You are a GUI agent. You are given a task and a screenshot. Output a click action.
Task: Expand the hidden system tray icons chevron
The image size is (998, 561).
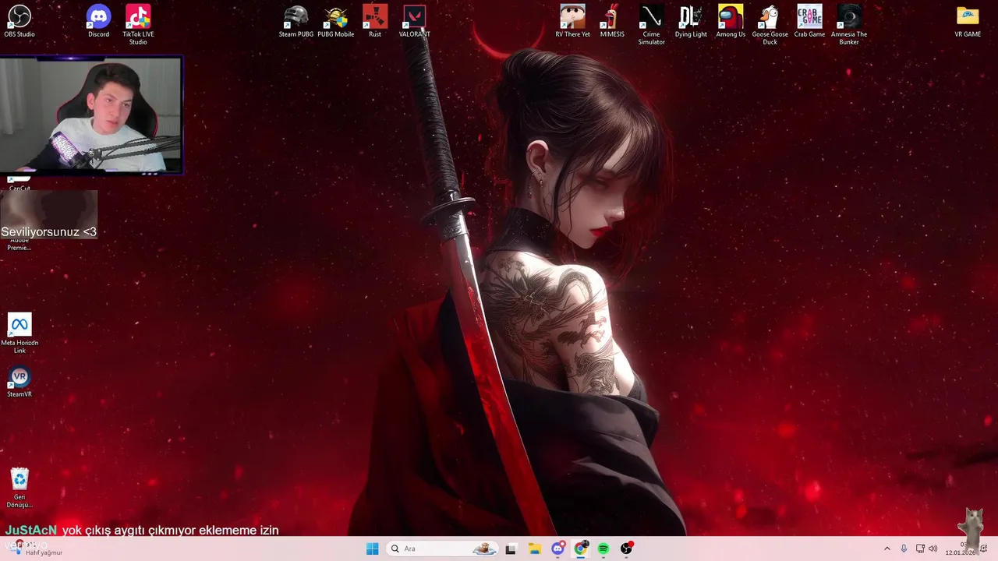click(x=887, y=549)
